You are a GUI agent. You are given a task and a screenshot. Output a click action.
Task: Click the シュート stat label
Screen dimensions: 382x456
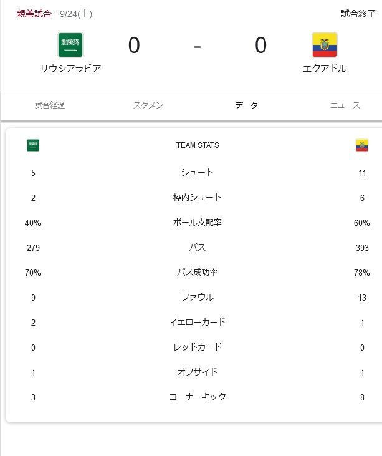tap(198, 173)
